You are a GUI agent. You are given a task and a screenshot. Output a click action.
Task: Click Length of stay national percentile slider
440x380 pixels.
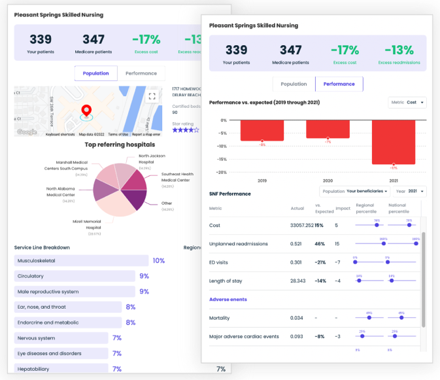(402, 281)
